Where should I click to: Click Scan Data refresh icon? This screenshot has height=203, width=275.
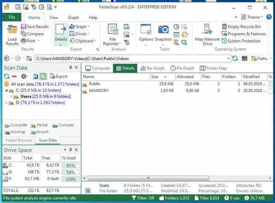point(7,76)
